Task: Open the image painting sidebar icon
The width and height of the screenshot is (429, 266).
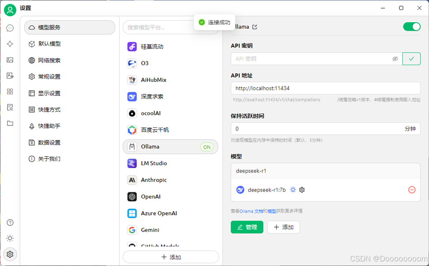Action: (10, 60)
